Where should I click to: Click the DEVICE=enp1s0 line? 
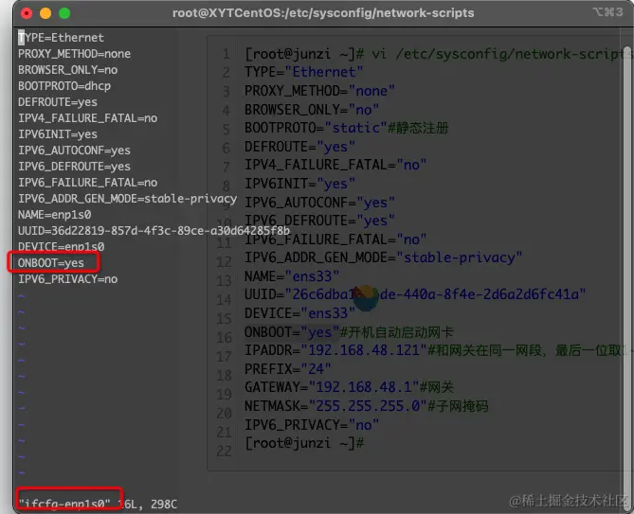(x=61, y=246)
